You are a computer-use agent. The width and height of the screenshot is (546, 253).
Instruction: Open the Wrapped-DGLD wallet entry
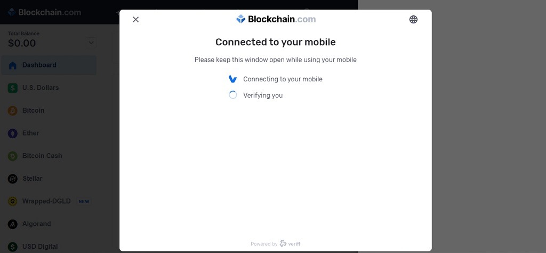tap(49, 201)
